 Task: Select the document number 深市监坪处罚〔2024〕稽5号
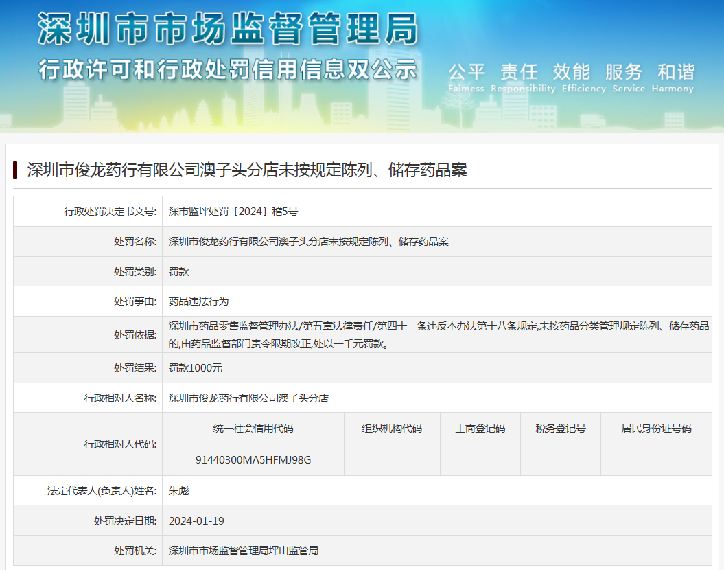point(233,212)
